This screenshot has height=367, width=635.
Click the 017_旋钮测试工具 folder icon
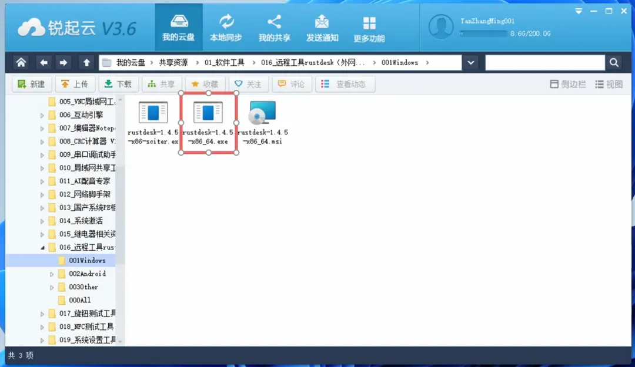point(52,314)
